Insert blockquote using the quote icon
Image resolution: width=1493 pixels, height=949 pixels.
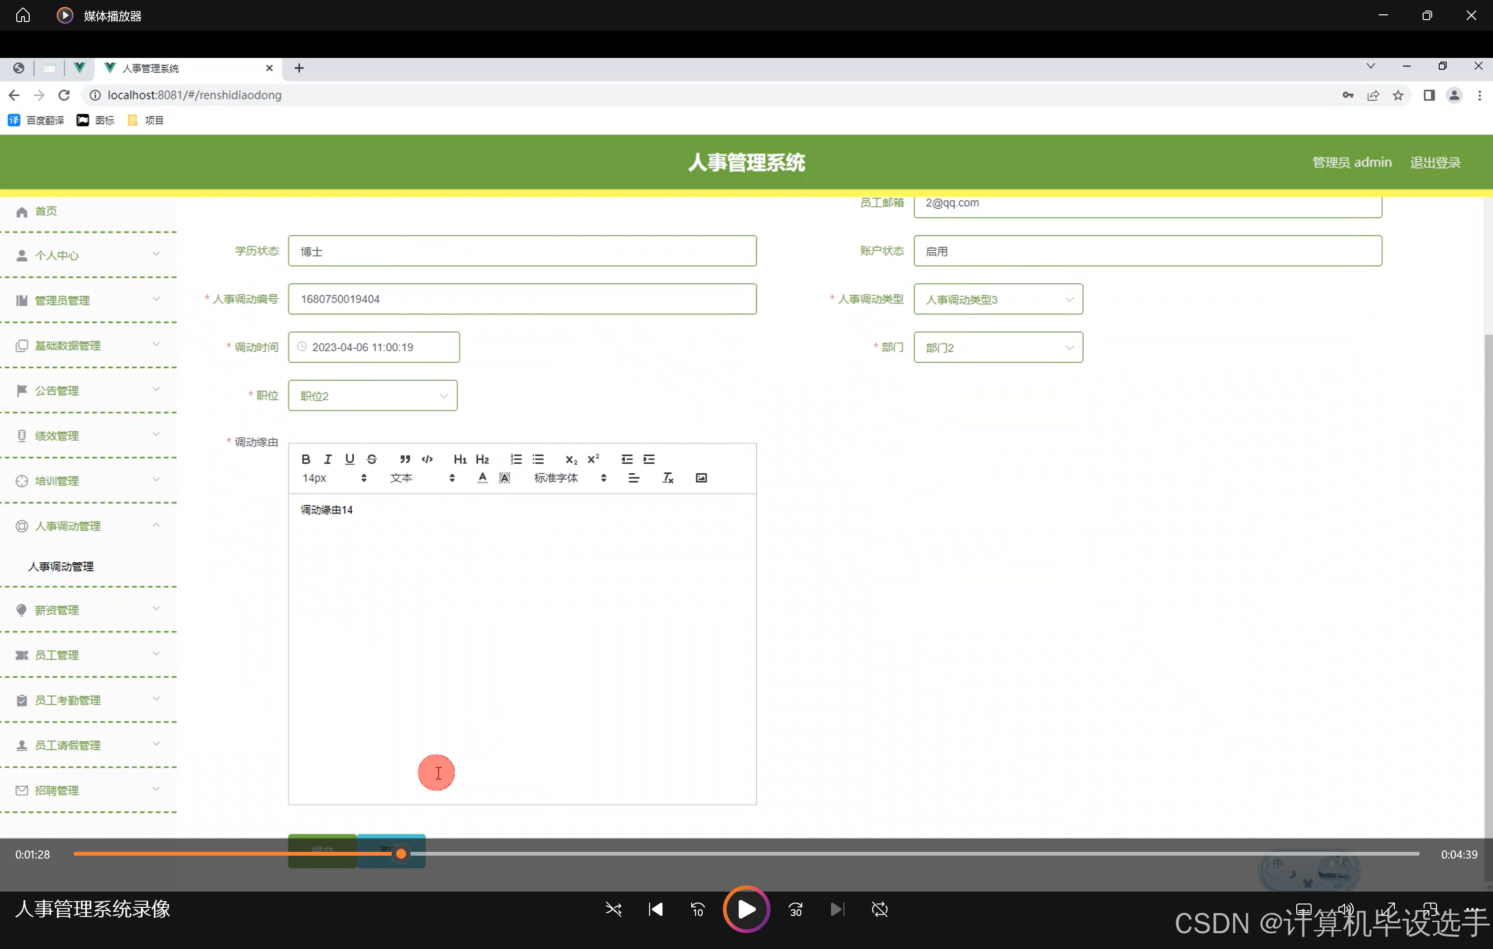click(x=405, y=459)
